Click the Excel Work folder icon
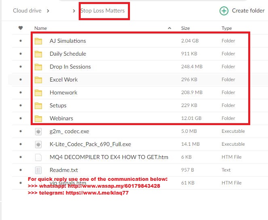The width and height of the screenshot is (268, 220). click(x=38, y=80)
